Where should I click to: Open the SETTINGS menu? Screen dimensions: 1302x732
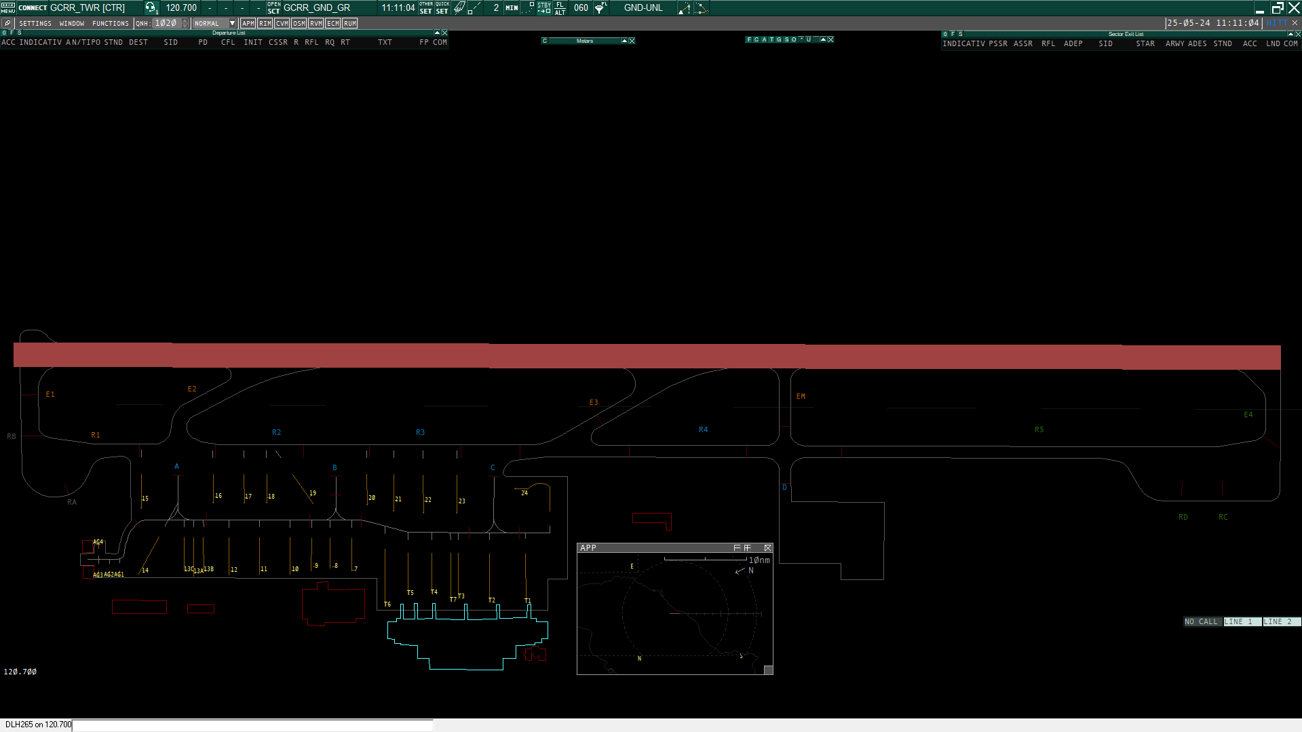click(35, 24)
